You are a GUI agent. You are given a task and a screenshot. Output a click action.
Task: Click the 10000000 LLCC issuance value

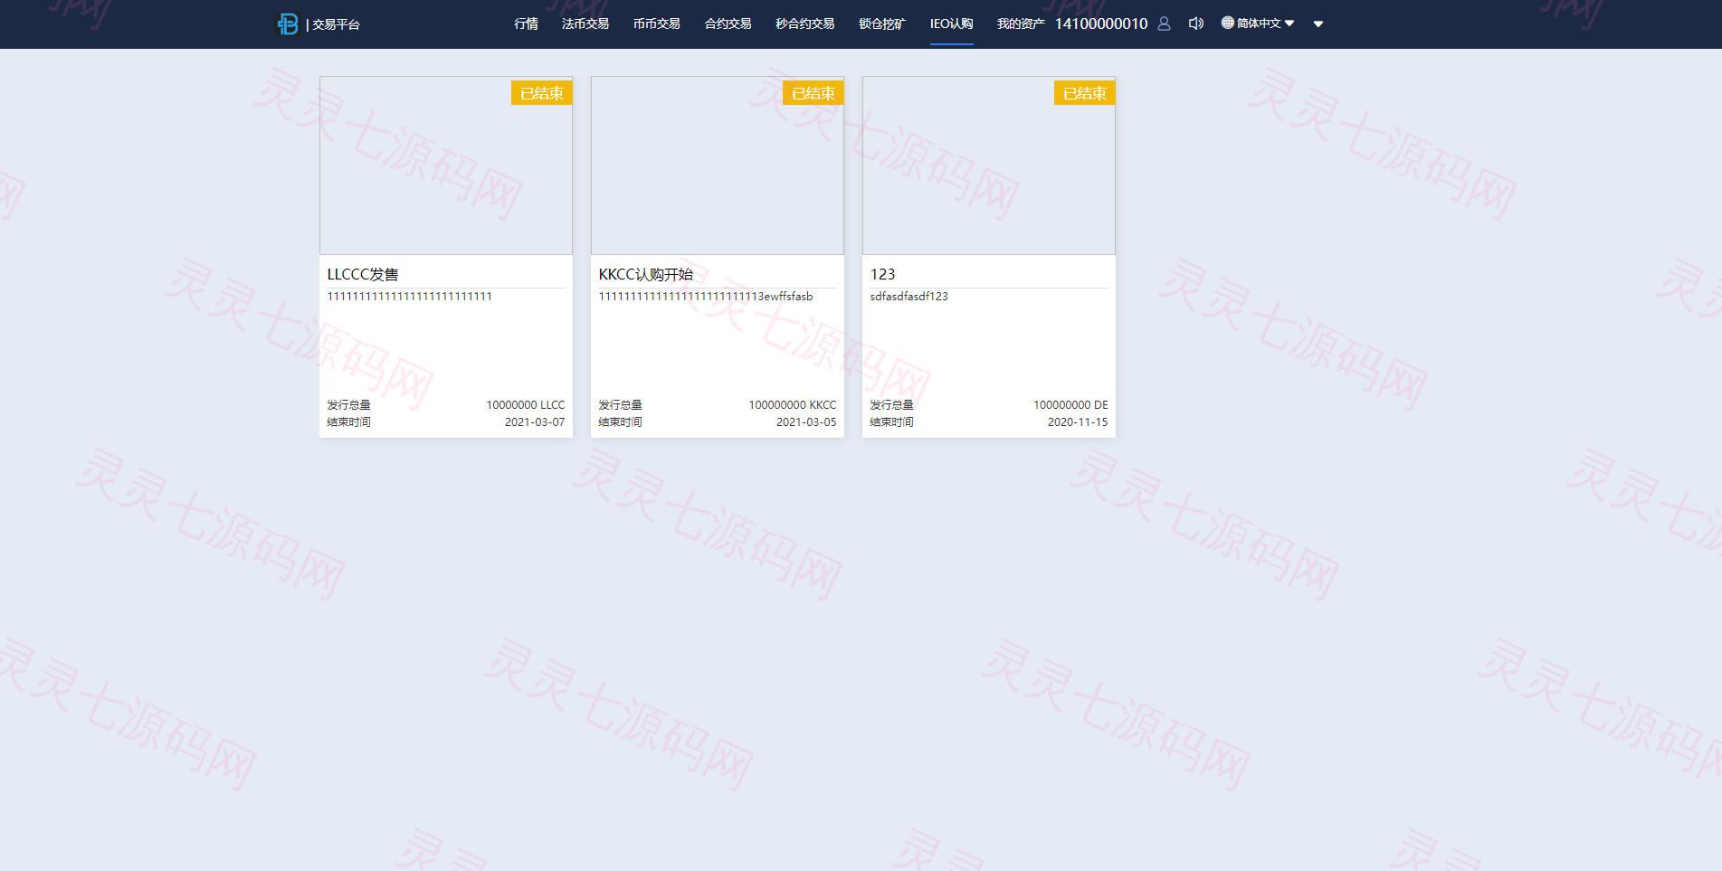pos(526,405)
